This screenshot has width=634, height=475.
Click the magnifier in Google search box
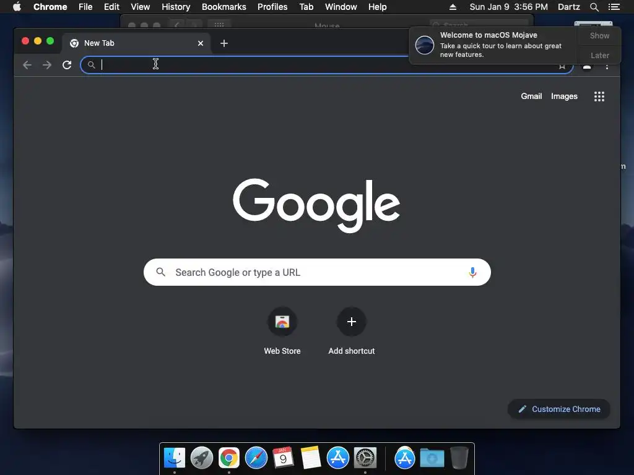160,272
